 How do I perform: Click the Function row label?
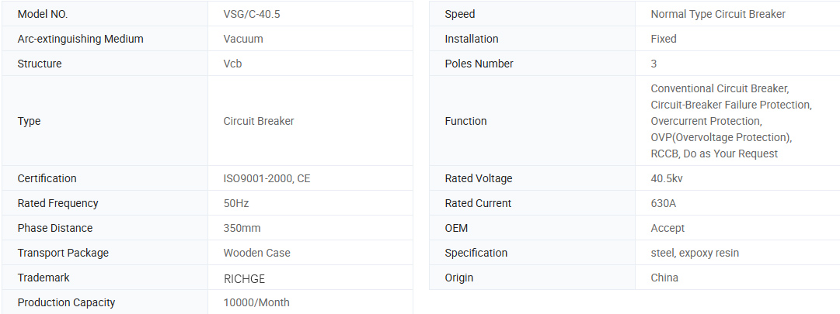click(x=465, y=121)
